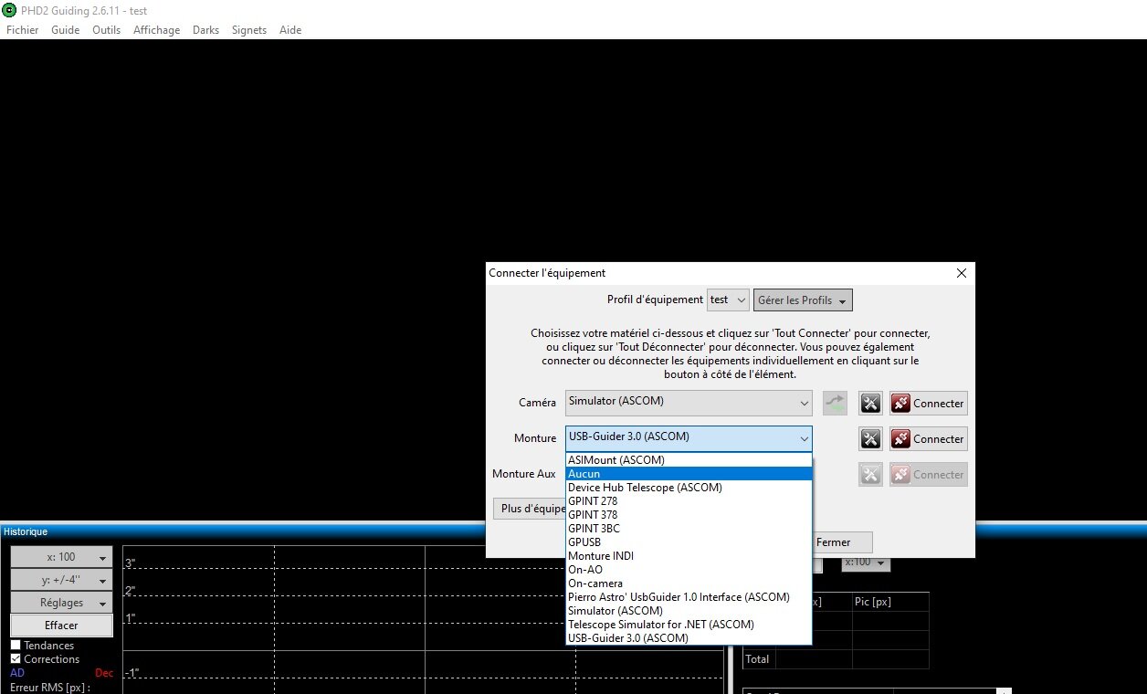Select Aucun in mount list
The height and width of the screenshot is (694, 1147).
(x=689, y=474)
